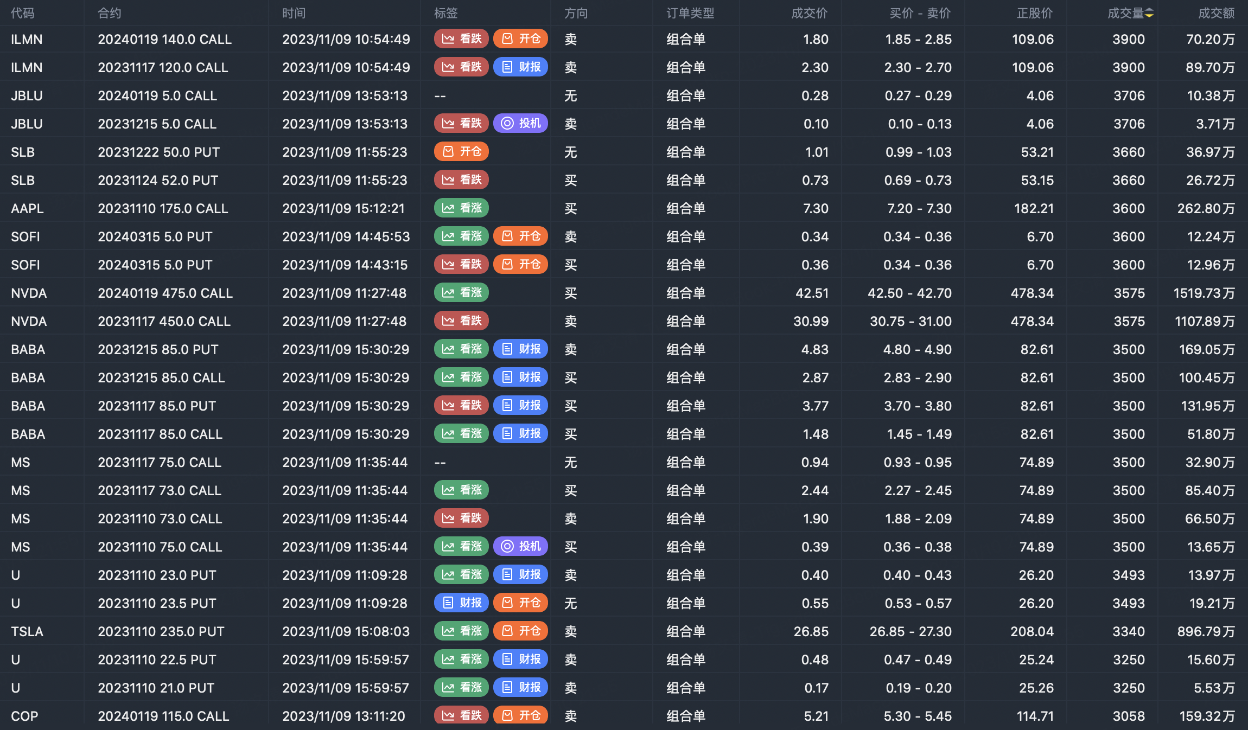Click the 262.80万 turnover value
1248x730 pixels.
coord(1206,208)
